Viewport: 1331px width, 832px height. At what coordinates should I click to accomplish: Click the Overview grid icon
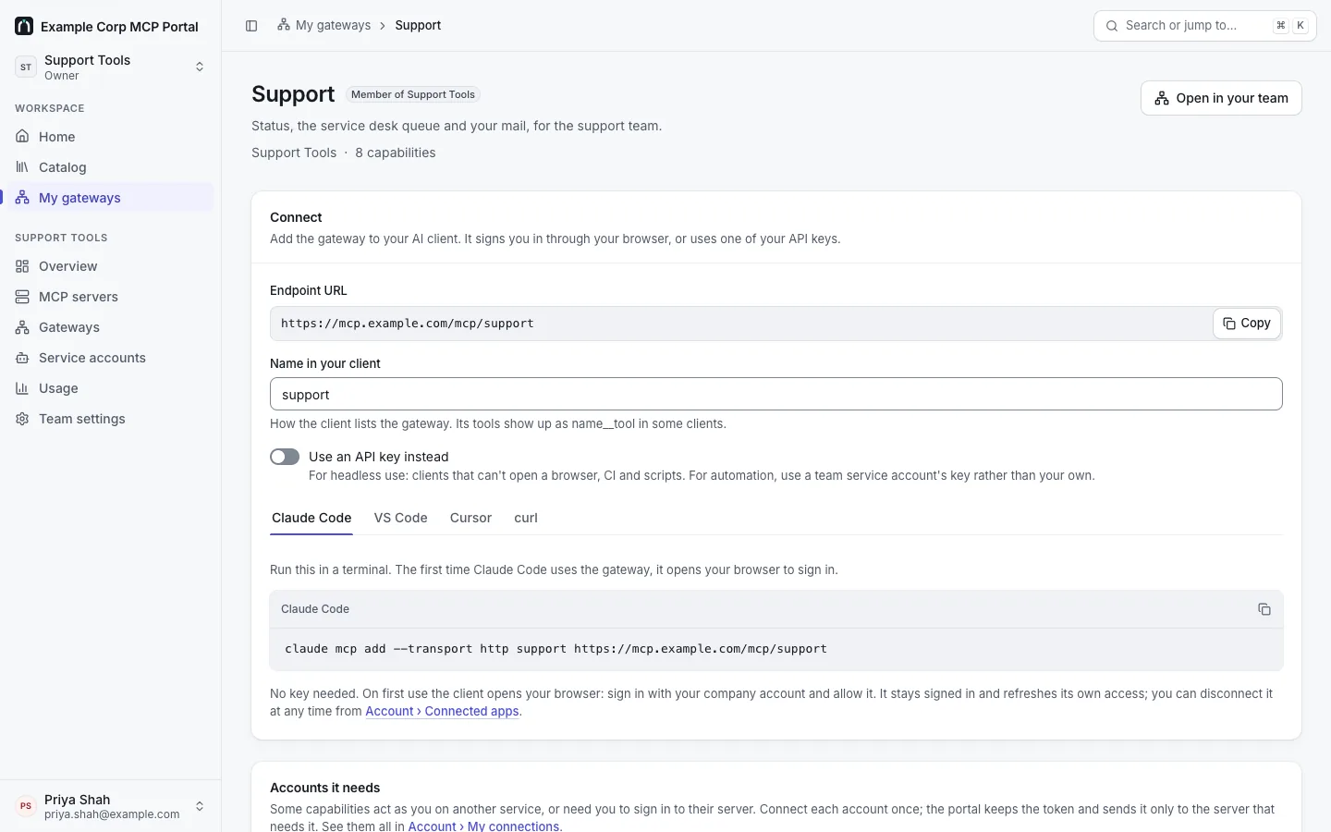tap(22, 266)
